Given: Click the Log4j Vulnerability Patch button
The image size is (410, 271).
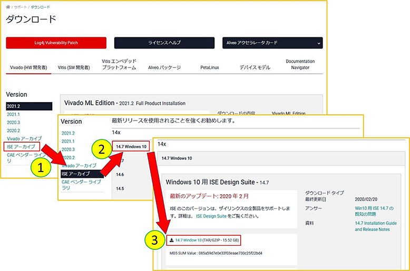Looking at the screenshot, I should pos(56,43).
